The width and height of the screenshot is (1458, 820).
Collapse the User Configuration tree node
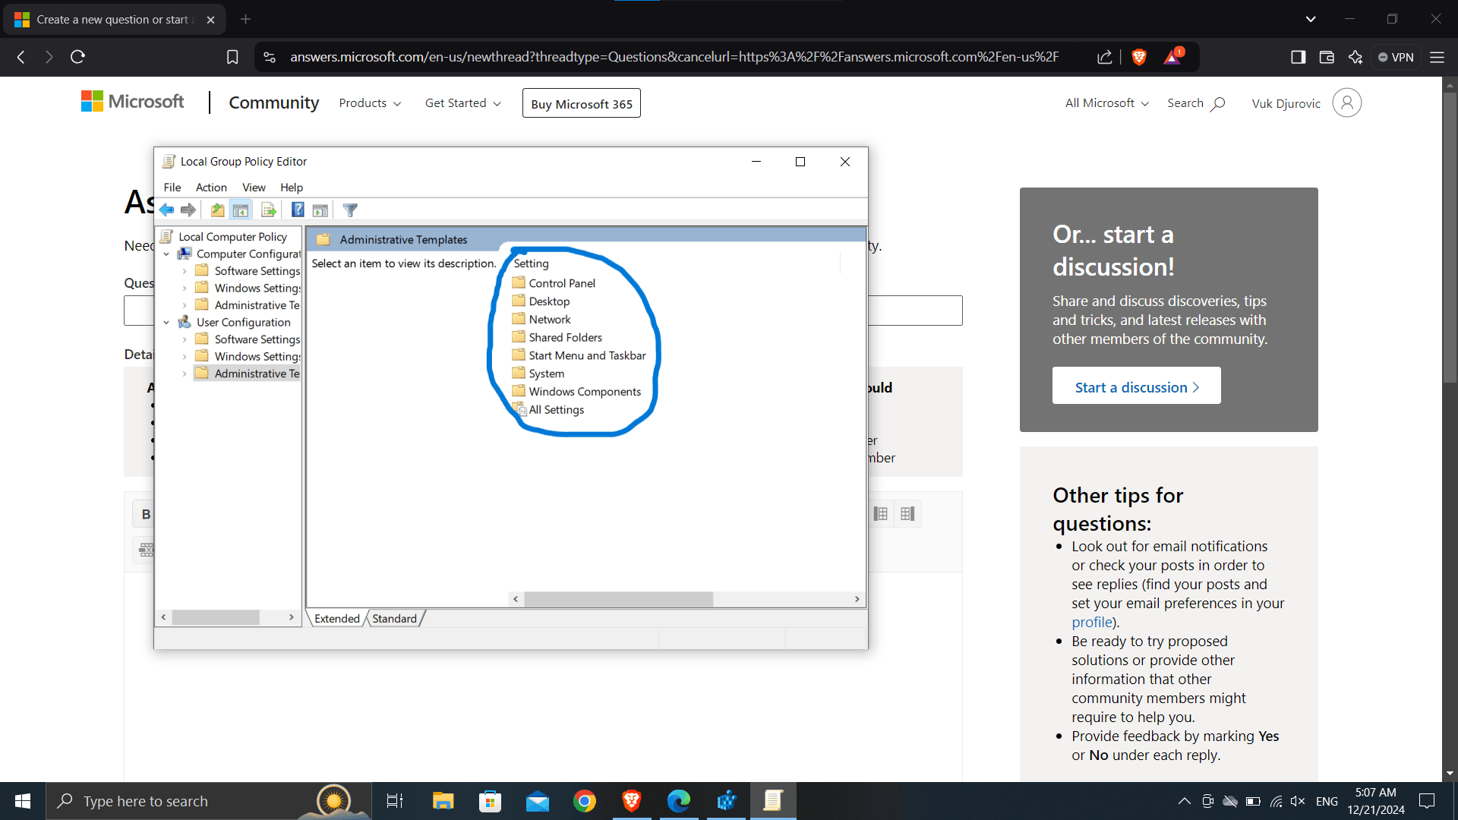pyautogui.click(x=166, y=323)
